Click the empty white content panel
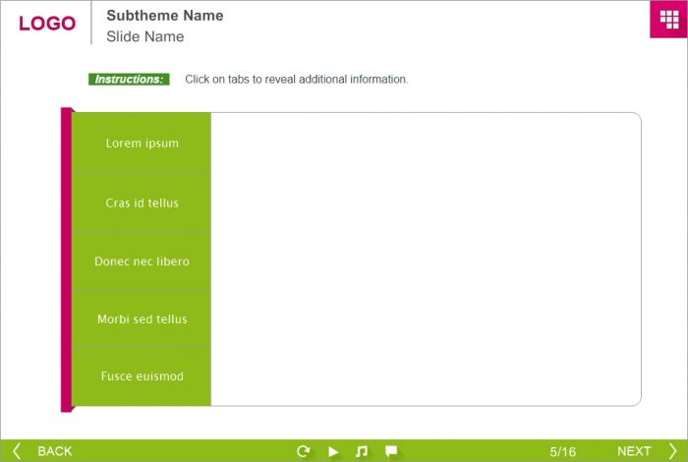This screenshot has width=688, height=462. click(x=425, y=259)
